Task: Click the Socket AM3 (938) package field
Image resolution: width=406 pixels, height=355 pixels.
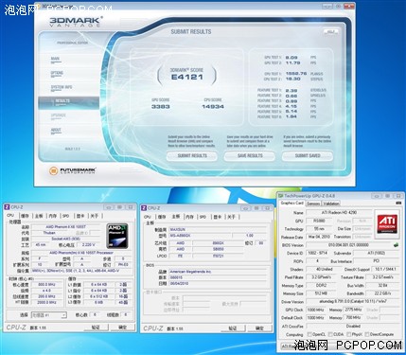Action: pyautogui.click(x=66, y=239)
